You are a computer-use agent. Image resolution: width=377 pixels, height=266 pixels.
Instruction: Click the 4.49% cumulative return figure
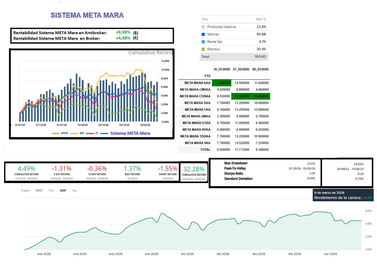pyautogui.click(x=26, y=169)
